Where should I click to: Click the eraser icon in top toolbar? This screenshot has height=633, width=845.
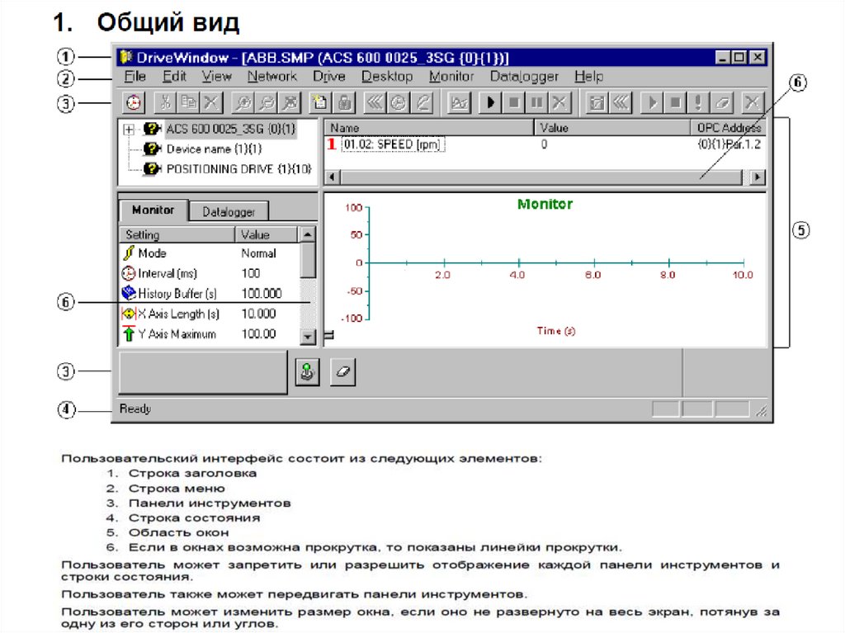click(x=722, y=102)
